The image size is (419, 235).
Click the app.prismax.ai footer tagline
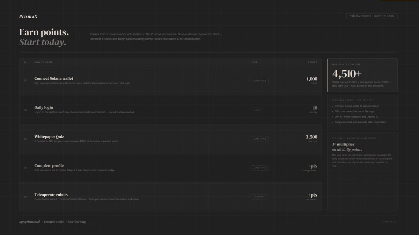pos(52,222)
